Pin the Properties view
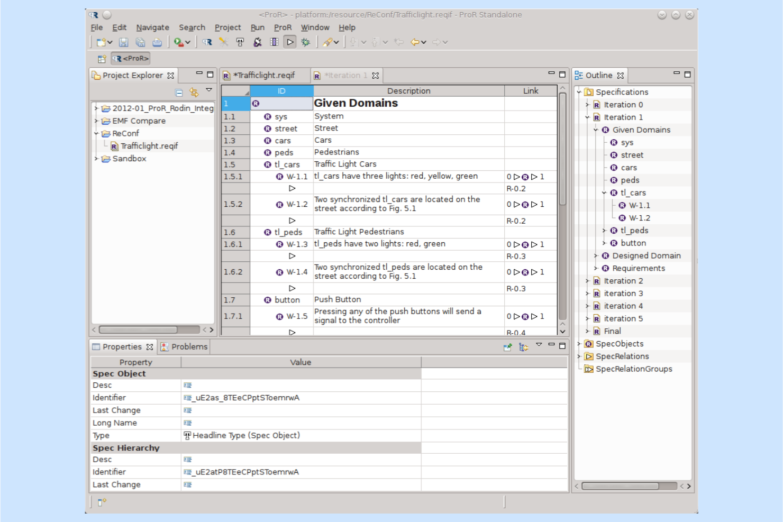Image resolution: width=783 pixels, height=522 pixels. click(507, 346)
